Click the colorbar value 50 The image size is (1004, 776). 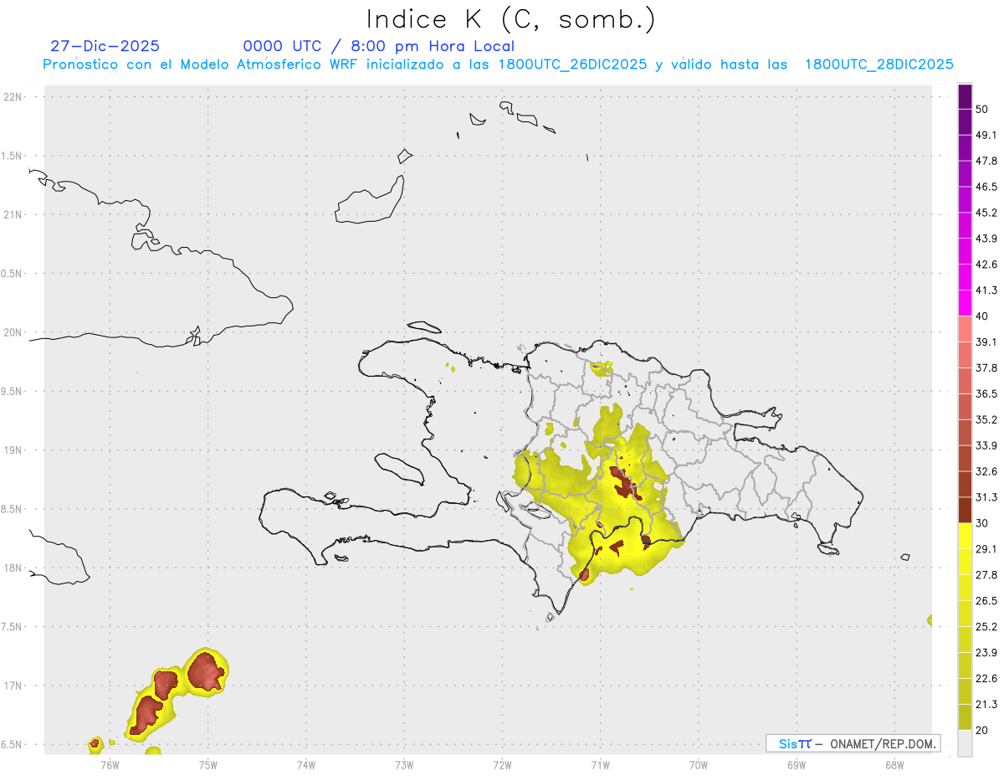[982, 110]
